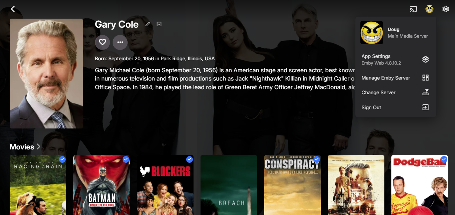
Task: Toggle played checkmark on Batman poster
Action: point(126,159)
